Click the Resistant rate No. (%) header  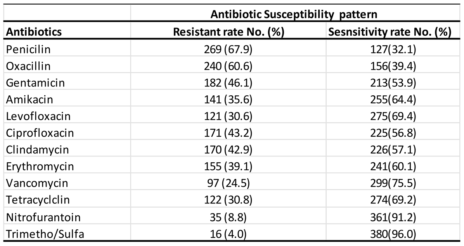229,32
